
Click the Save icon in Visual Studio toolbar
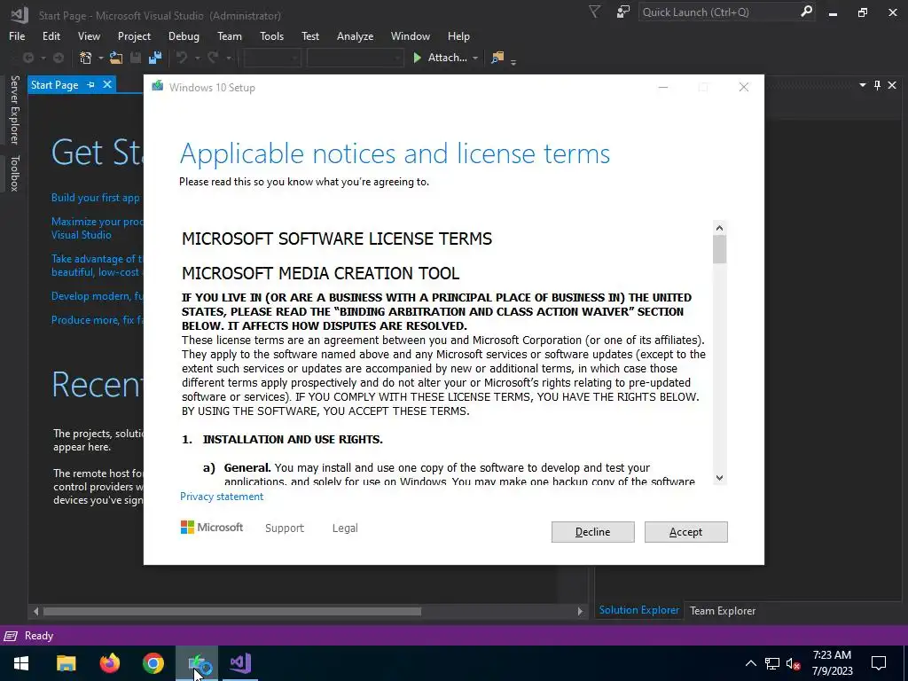136,58
